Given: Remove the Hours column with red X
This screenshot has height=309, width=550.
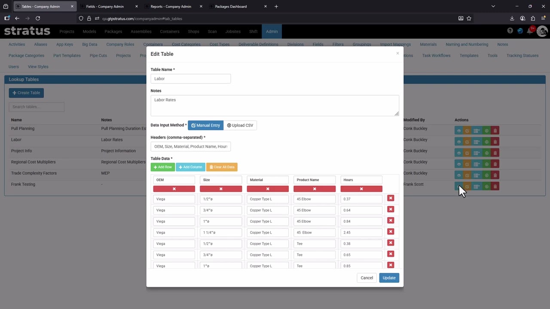Looking at the screenshot, I should tap(361, 189).
